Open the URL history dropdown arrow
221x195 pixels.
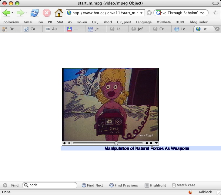(141, 13)
